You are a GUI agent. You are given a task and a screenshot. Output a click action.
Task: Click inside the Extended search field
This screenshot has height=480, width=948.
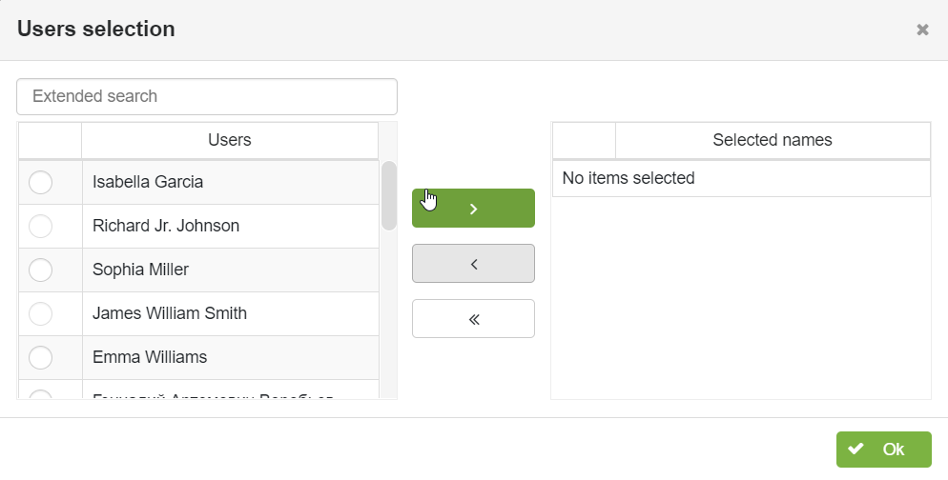click(x=207, y=96)
